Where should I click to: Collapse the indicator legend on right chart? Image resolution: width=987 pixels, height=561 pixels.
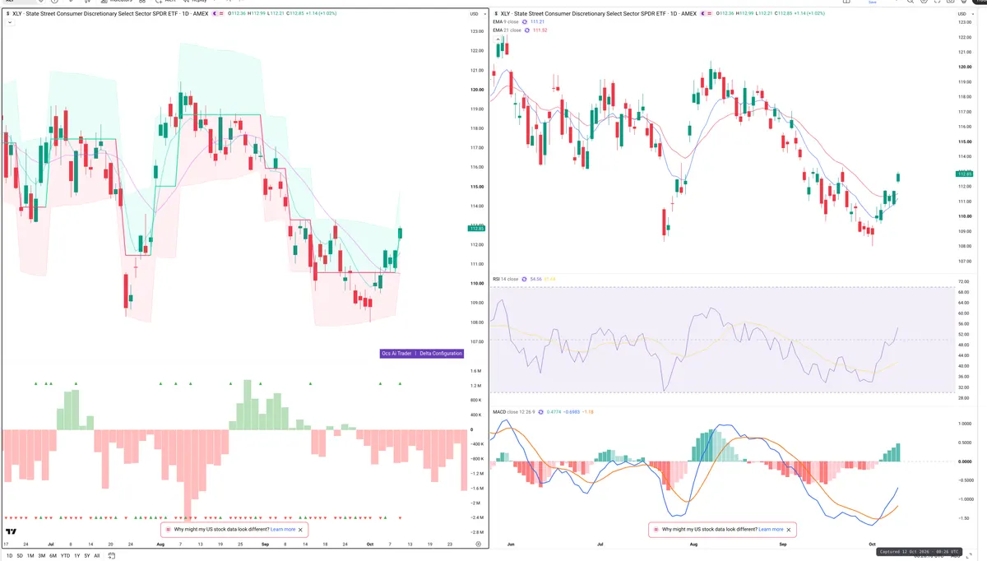pos(498,39)
